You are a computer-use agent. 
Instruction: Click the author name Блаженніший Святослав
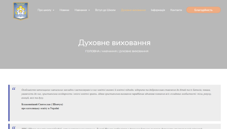pos(42,104)
